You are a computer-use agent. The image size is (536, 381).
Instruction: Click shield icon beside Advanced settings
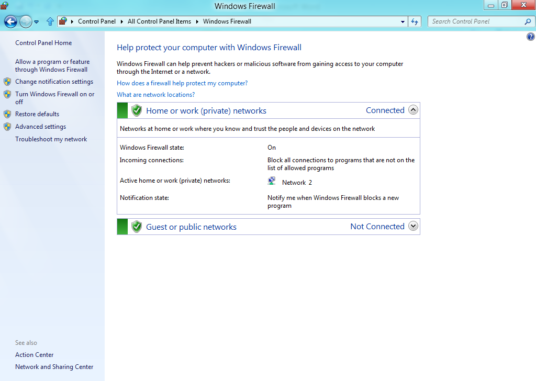coord(7,127)
